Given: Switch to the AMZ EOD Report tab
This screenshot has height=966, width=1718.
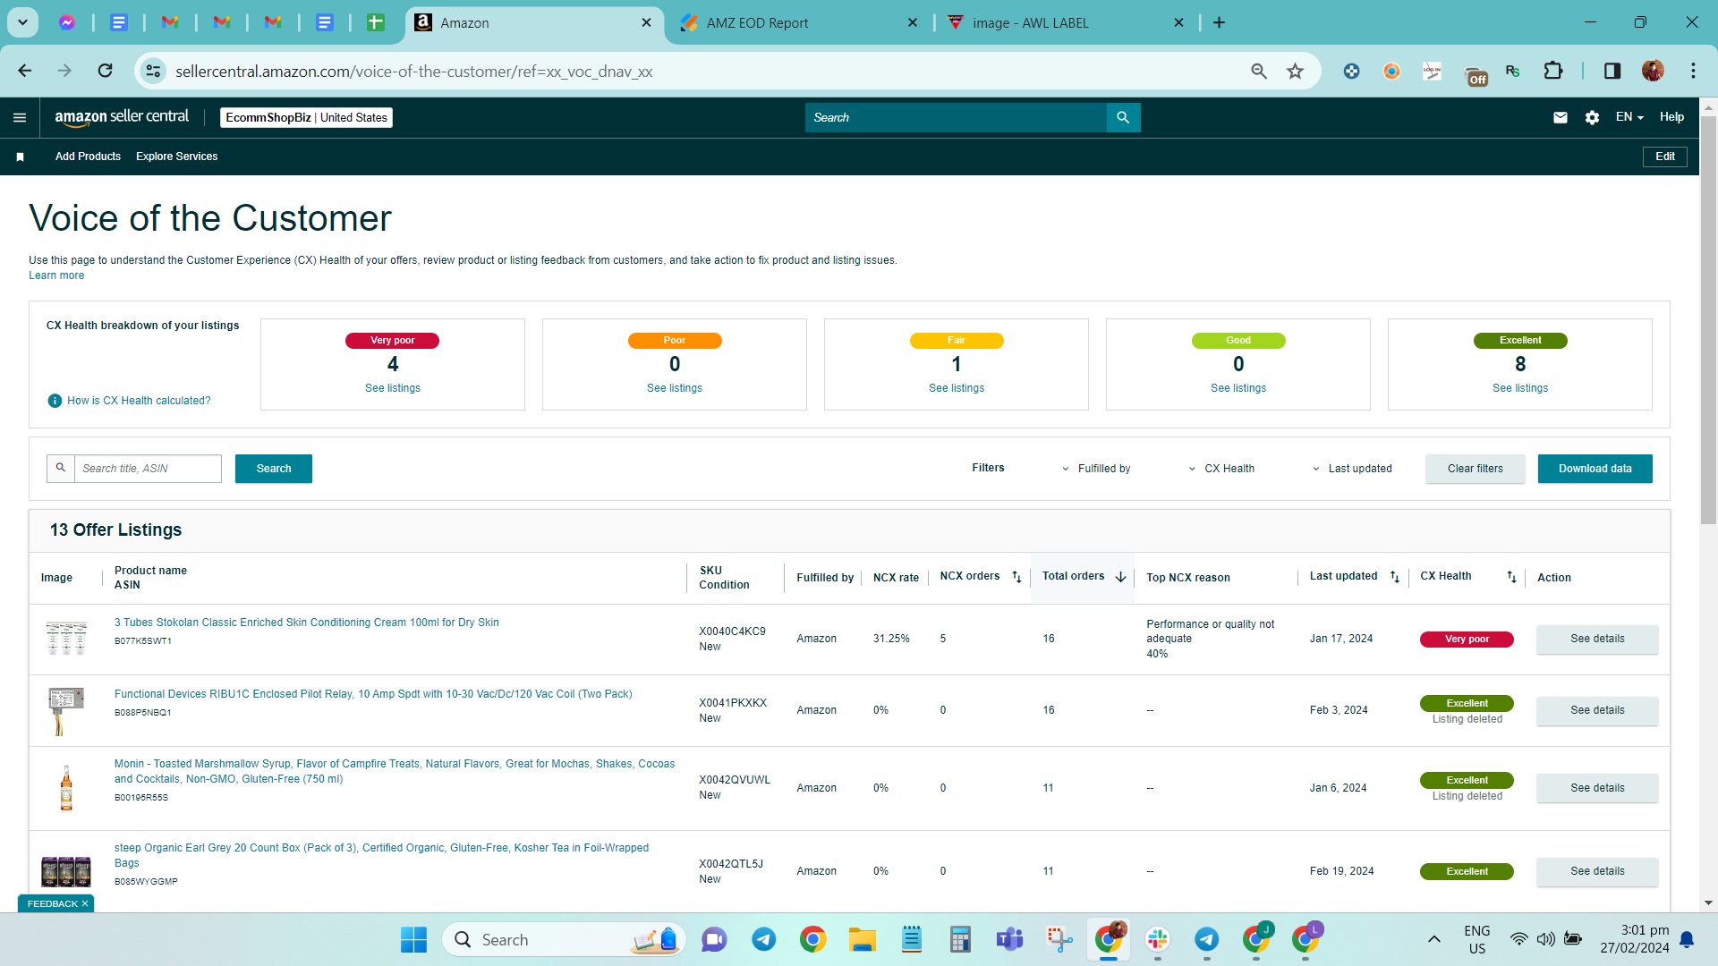Looking at the screenshot, I should [799, 22].
